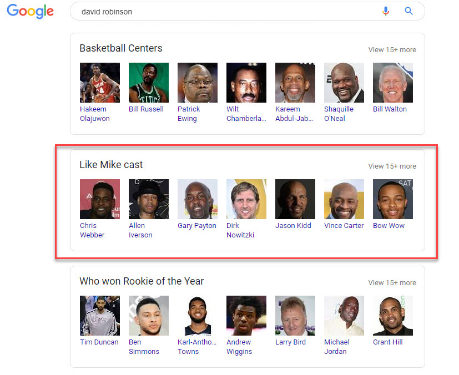Click inside the david robinson search field
Image resolution: width=459 pixels, height=375 pixels.
[x=222, y=11]
